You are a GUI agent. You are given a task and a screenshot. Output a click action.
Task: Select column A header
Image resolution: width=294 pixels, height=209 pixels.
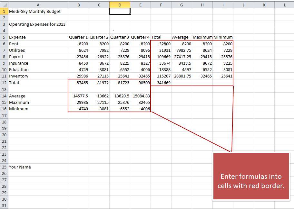pyautogui.click(x=38, y=5)
